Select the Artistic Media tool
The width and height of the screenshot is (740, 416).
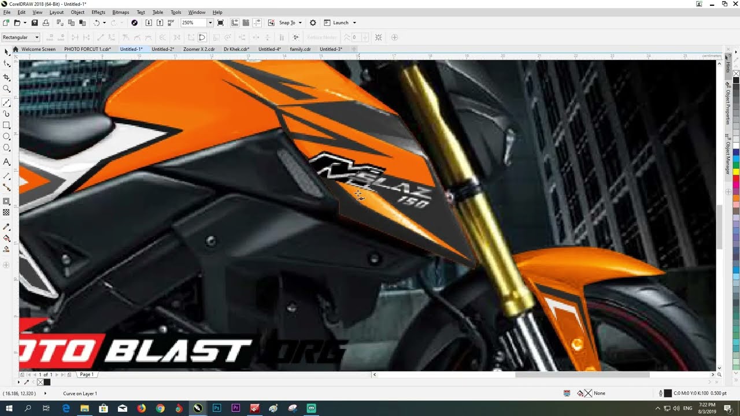coord(6,114)
